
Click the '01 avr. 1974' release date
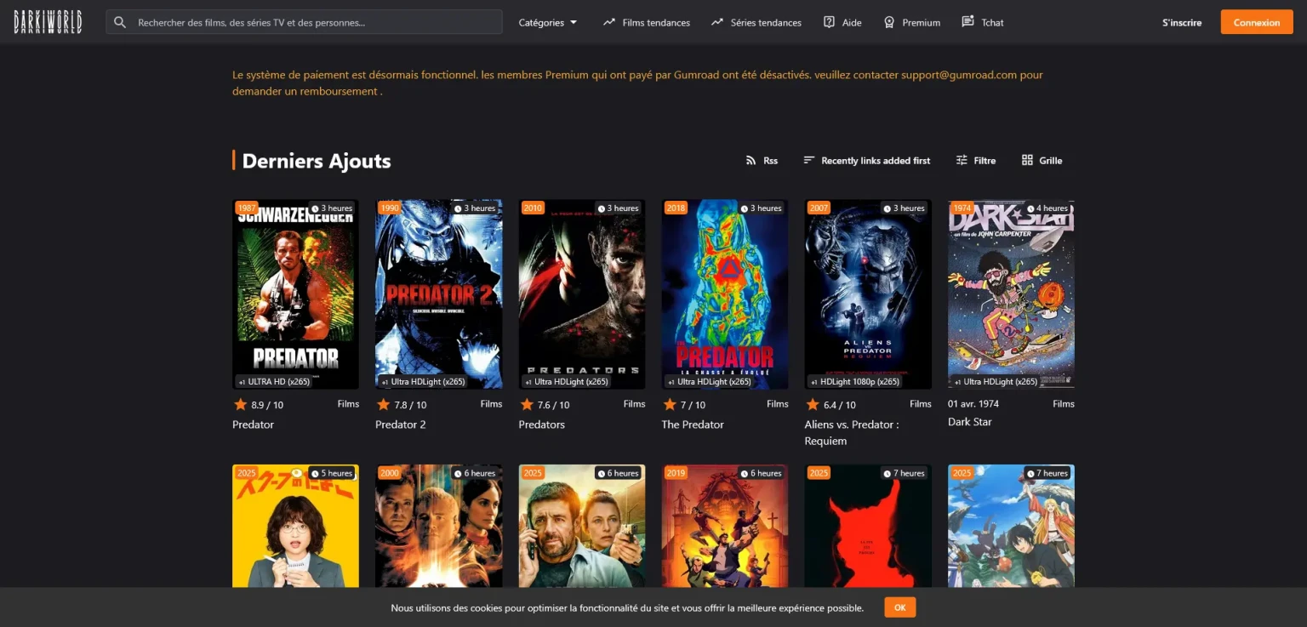pyautogui.click(x=973, y=404)
